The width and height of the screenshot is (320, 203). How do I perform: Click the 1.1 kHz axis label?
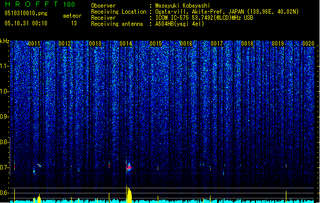(x=5, y=66)
